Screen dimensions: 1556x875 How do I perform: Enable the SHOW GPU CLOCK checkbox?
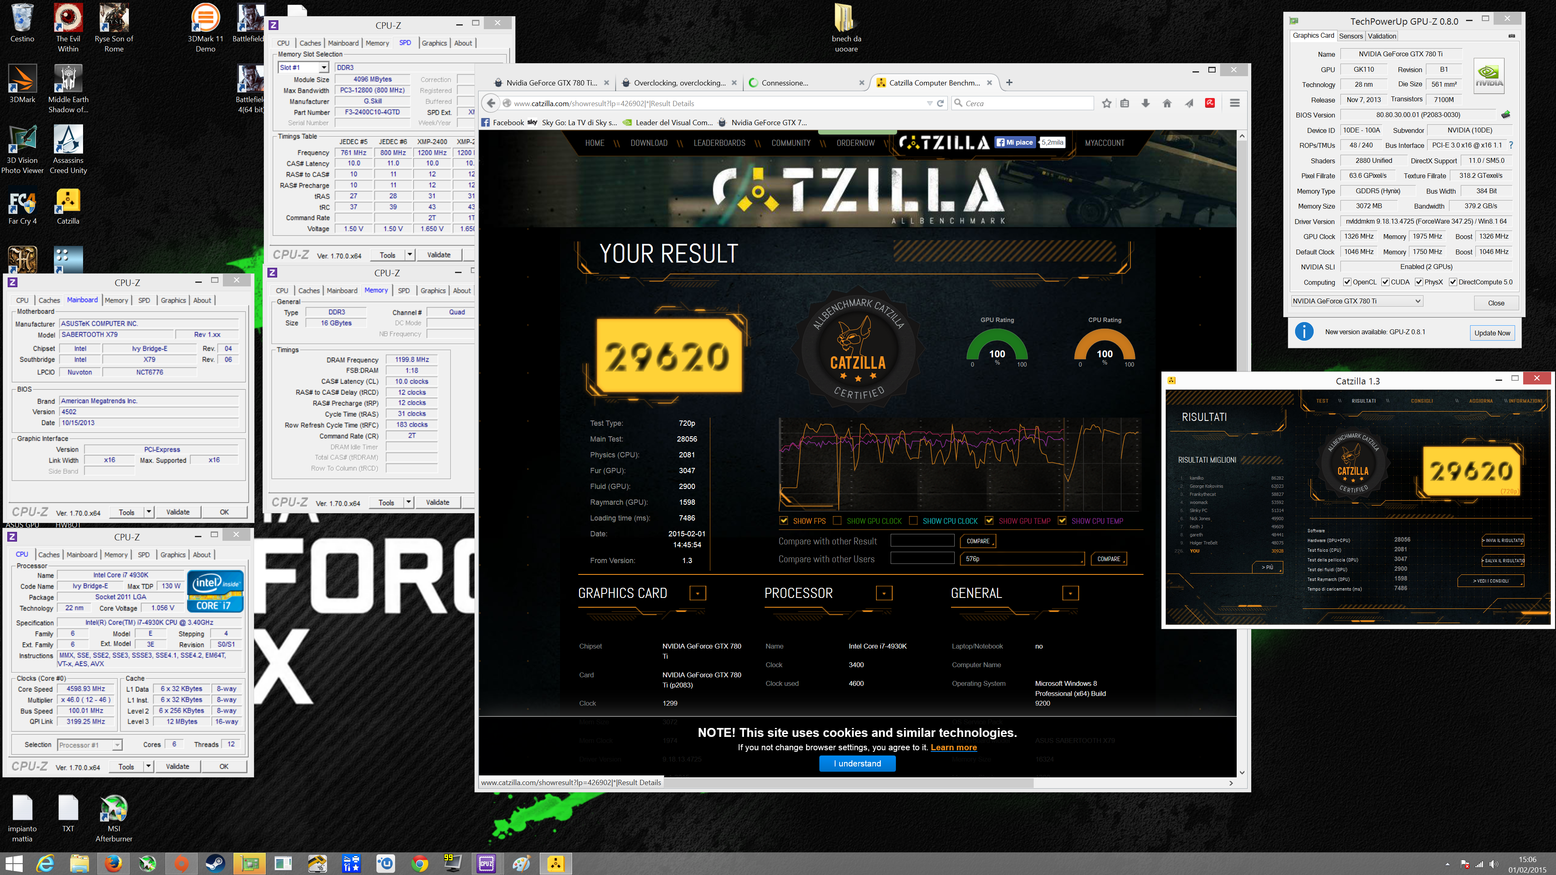click(x=837, y=521)
